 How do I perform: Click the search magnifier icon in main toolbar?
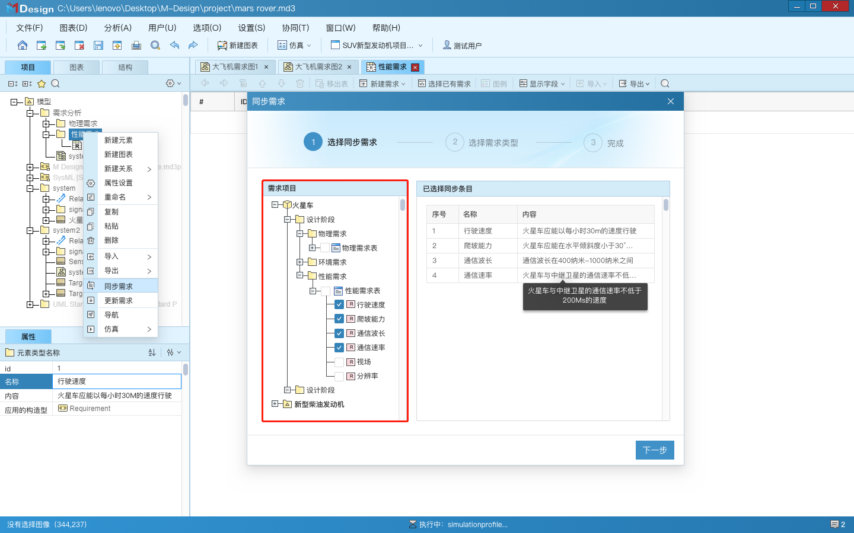(155, 45)
